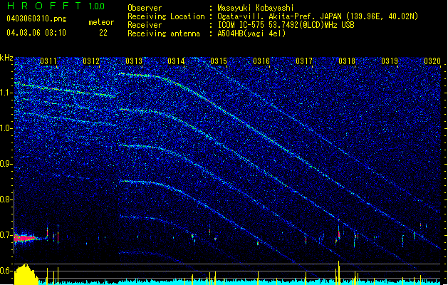This screenshot has width=448, height=285.
Task: Click the 0317 time marker
Action: tap(304, 61)
